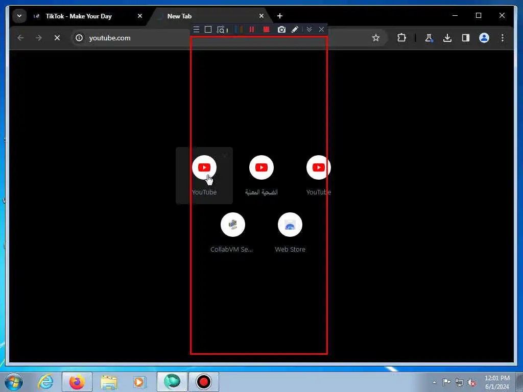Open Windows Explorer from the taskbar
Image resolution: width=523 pixels, height=392 pixels.
point(109,382)
